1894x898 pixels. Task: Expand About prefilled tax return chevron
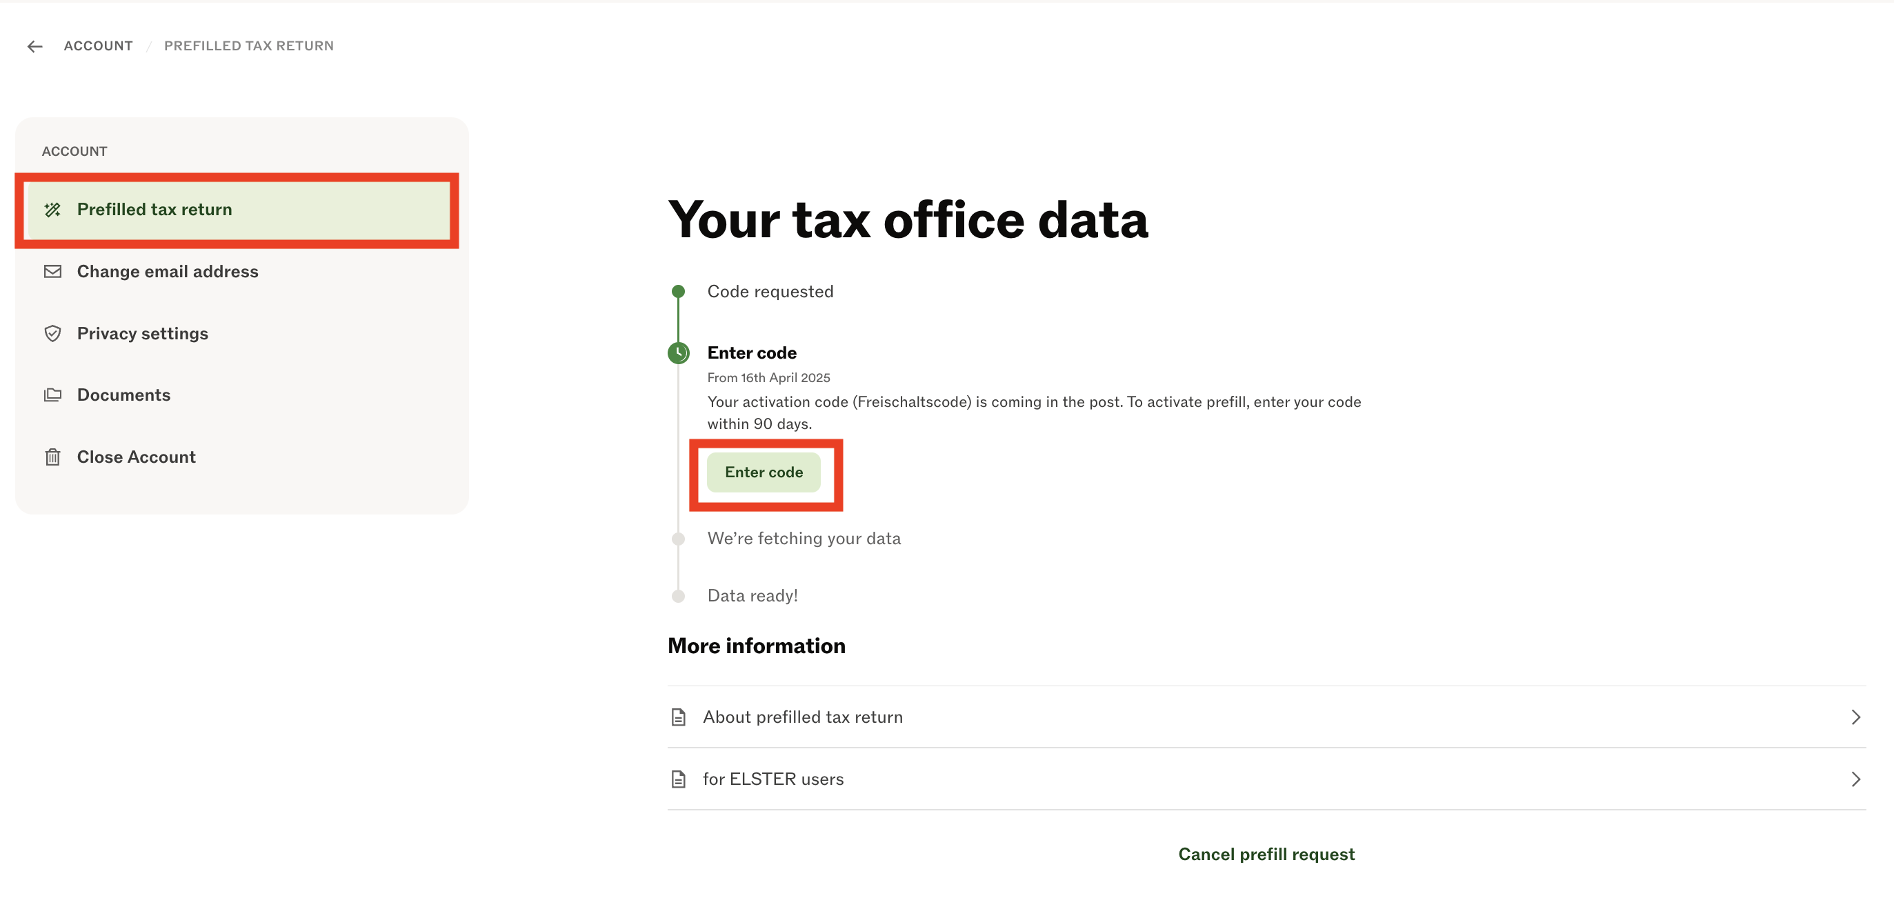click(x=1856, y=717)
